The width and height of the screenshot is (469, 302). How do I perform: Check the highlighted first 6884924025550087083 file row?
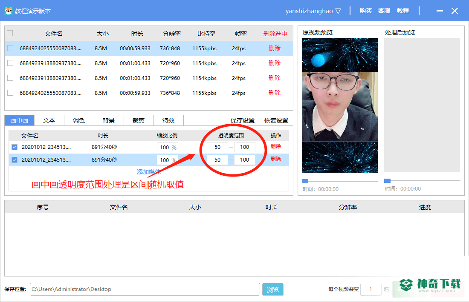point(10,48)
